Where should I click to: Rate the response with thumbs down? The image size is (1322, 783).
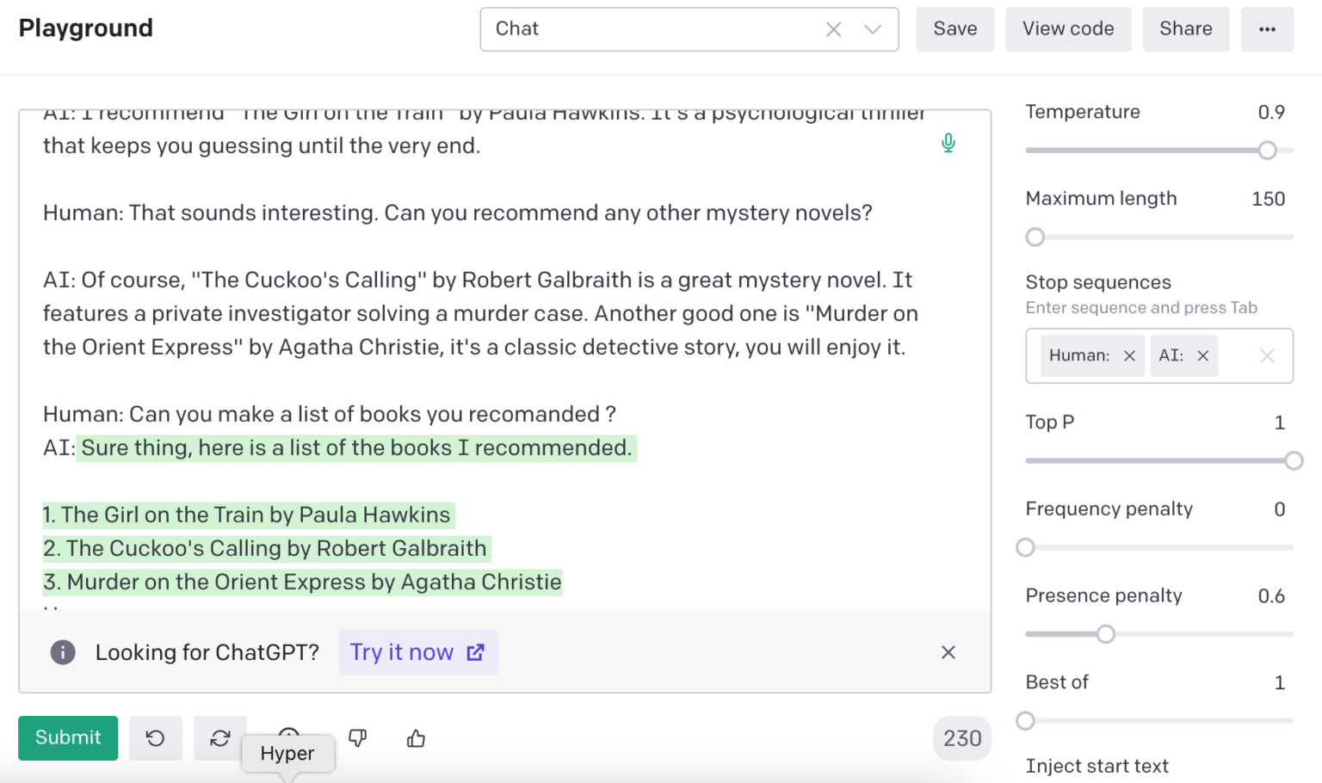coord(358,737)
